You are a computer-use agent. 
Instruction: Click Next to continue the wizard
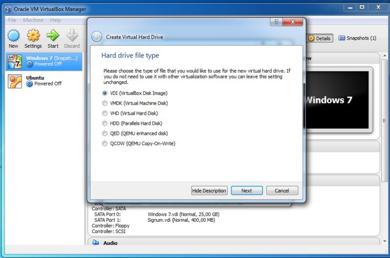coord(247,191)
